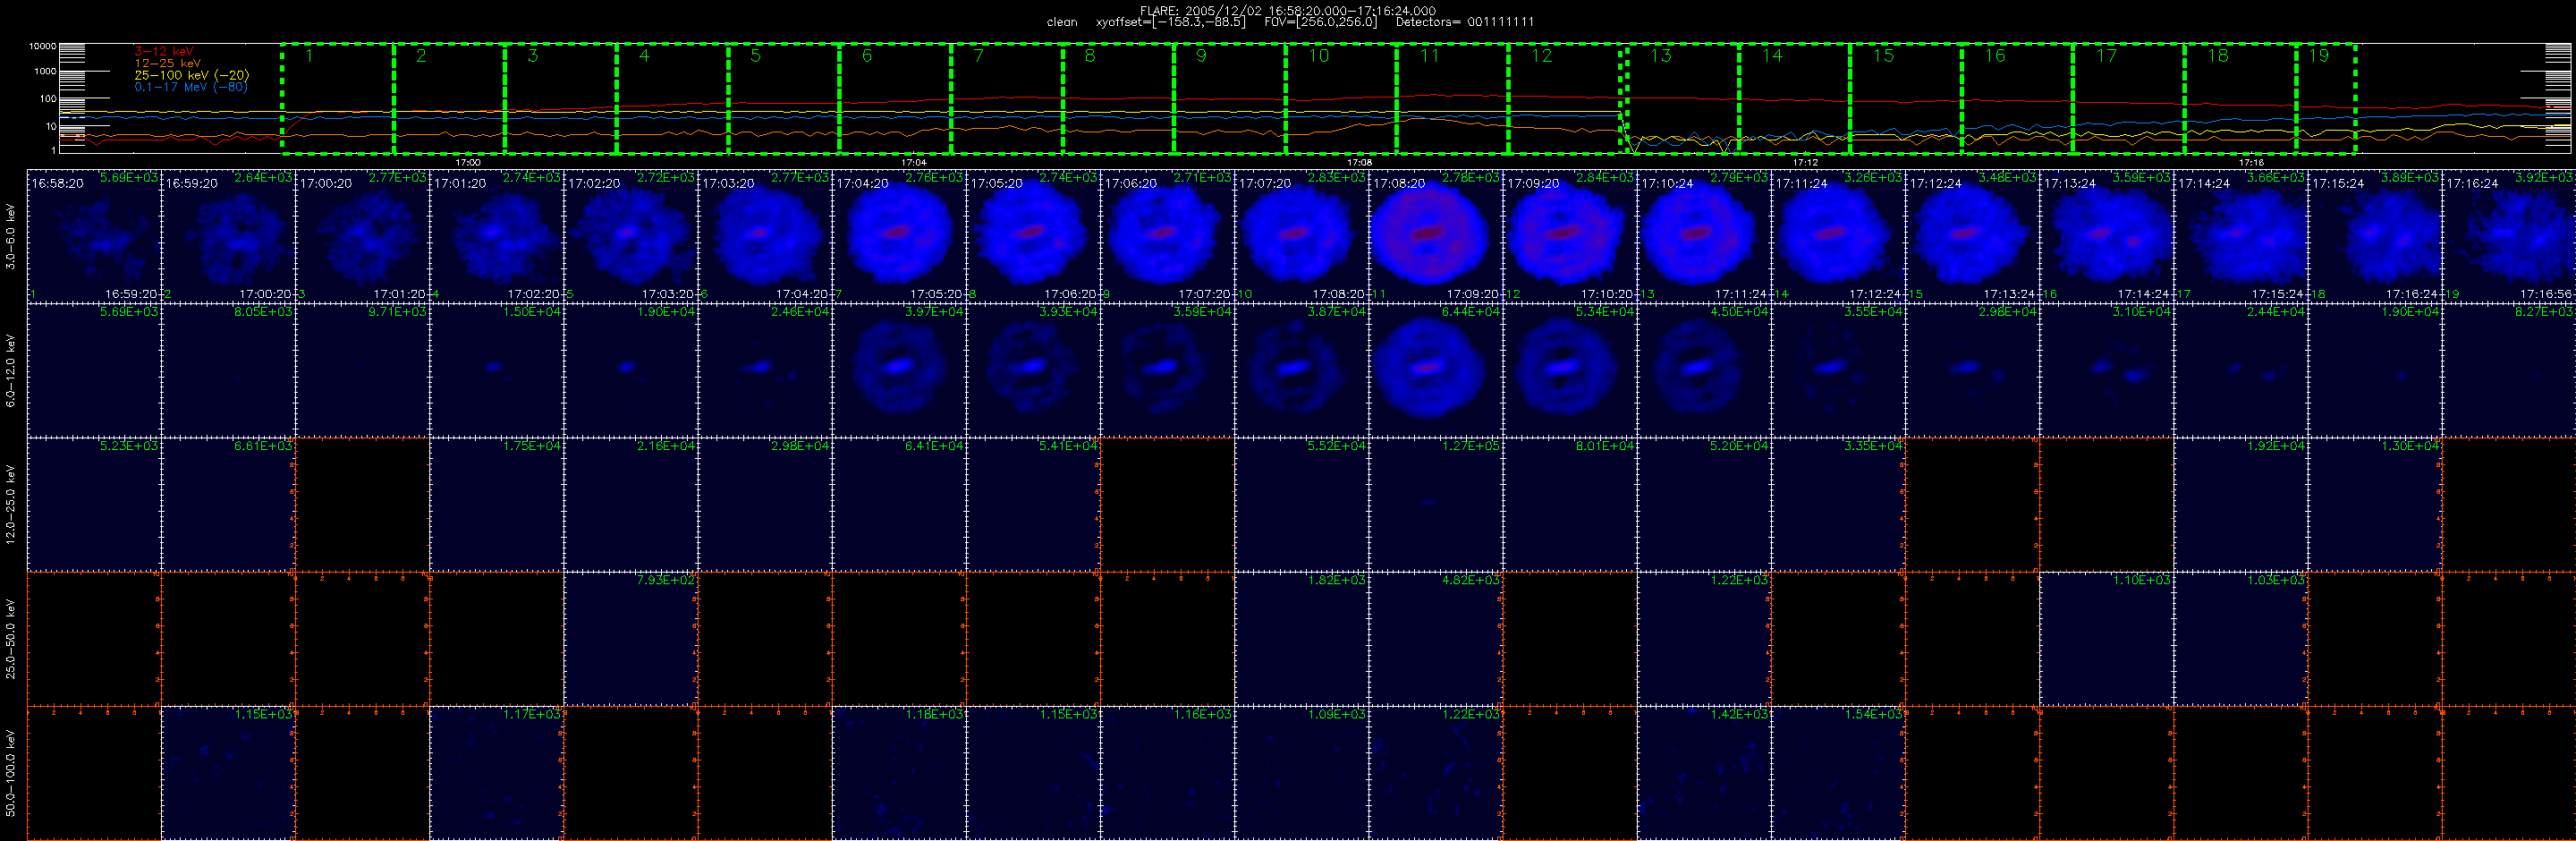The height and width of the screenshot is (841, 2576).
Task: Open the 6.0-12.0 keV image with peak 1.50E+04
Action: pyautogui.click(x=497, y=370)
